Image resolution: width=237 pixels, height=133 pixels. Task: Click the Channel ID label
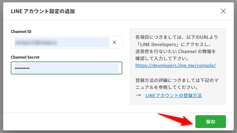pyautogui.click(x=21, y=32)
